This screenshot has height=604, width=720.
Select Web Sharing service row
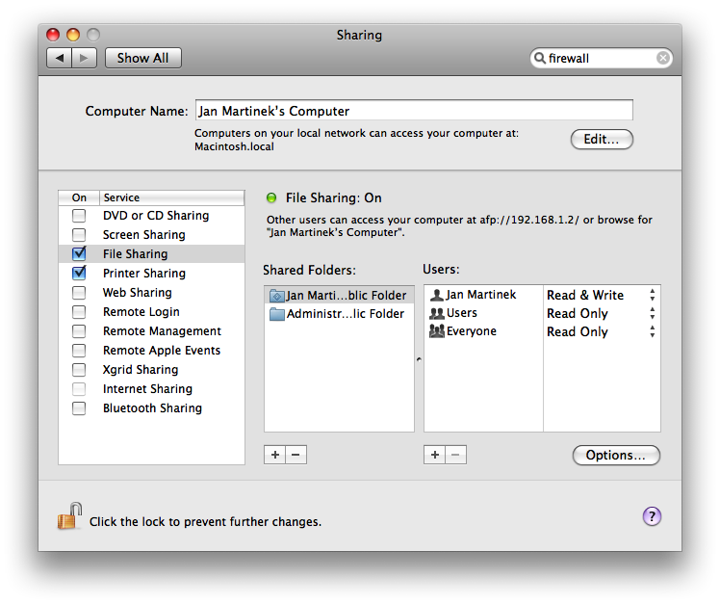point(151,292)
